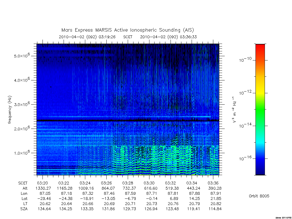The width and height of the screenshot is (292, 219).
Task: Click the '10^-16' color bar label
Action: point(245,158)
